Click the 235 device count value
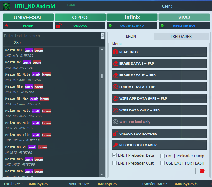 click(x=18, y=43)
